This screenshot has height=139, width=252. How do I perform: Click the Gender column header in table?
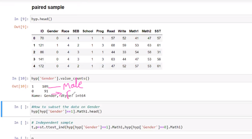(x=52, y=31)
